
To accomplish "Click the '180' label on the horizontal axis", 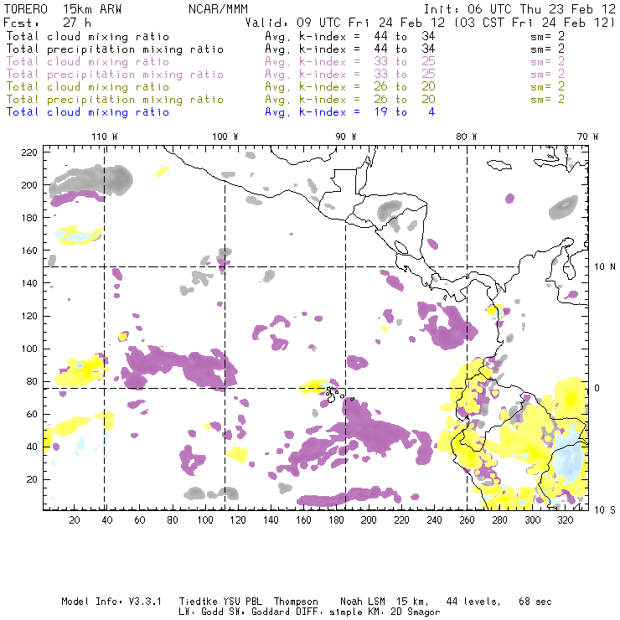I will (336, 520).
